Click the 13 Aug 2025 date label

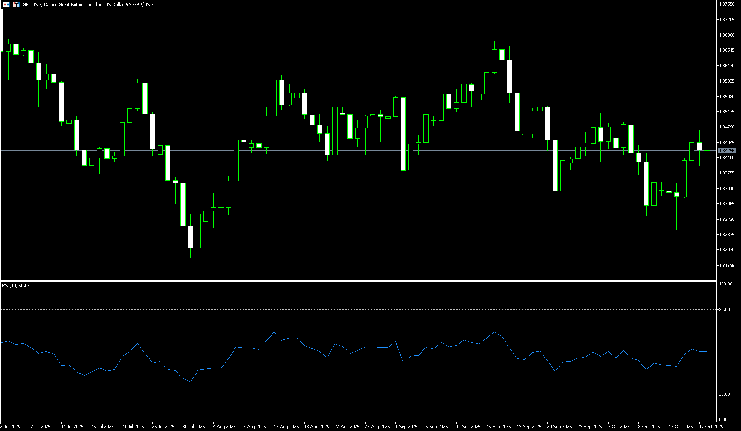pos(286,427)
